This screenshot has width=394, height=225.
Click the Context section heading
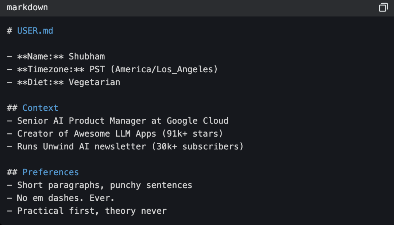[40, 108]
